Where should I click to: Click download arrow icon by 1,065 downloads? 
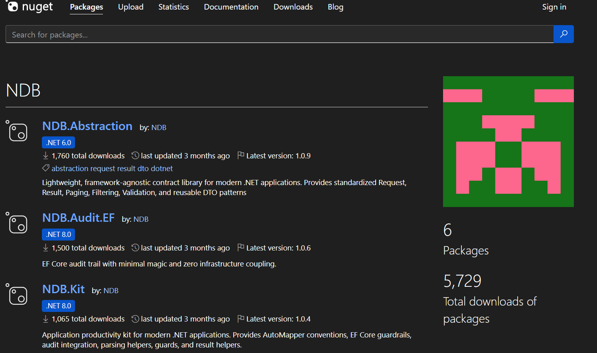(x=45, y=319)
